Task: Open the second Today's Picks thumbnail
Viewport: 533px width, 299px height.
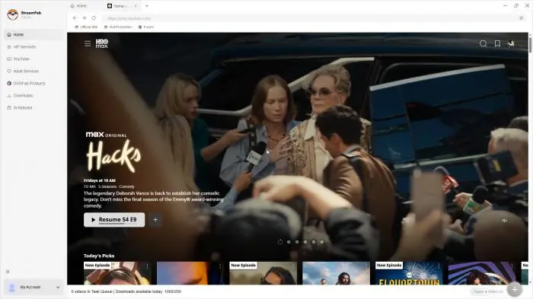Action: click(190, 273)
